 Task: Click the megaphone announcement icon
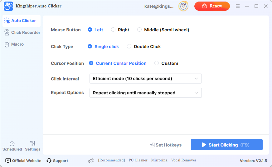(91, 161)
